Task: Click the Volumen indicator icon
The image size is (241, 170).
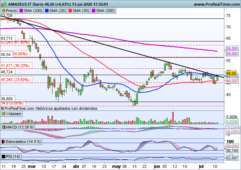Action: pos(4,114)
